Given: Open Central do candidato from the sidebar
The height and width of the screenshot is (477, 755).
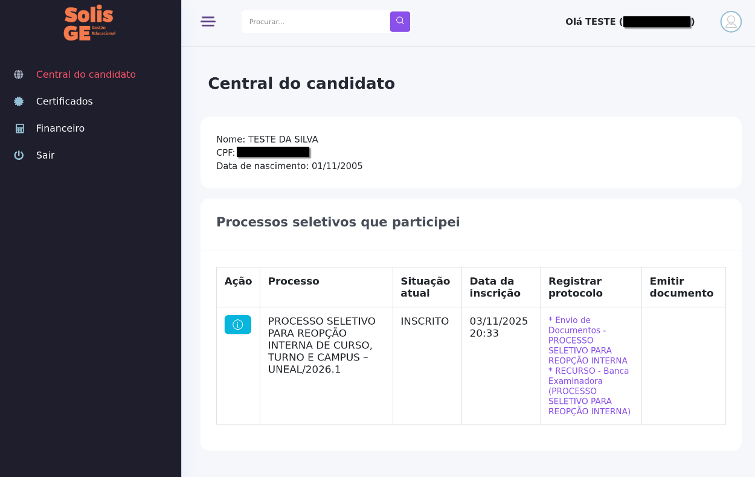Looking at the screenshot, I should 86,74.
